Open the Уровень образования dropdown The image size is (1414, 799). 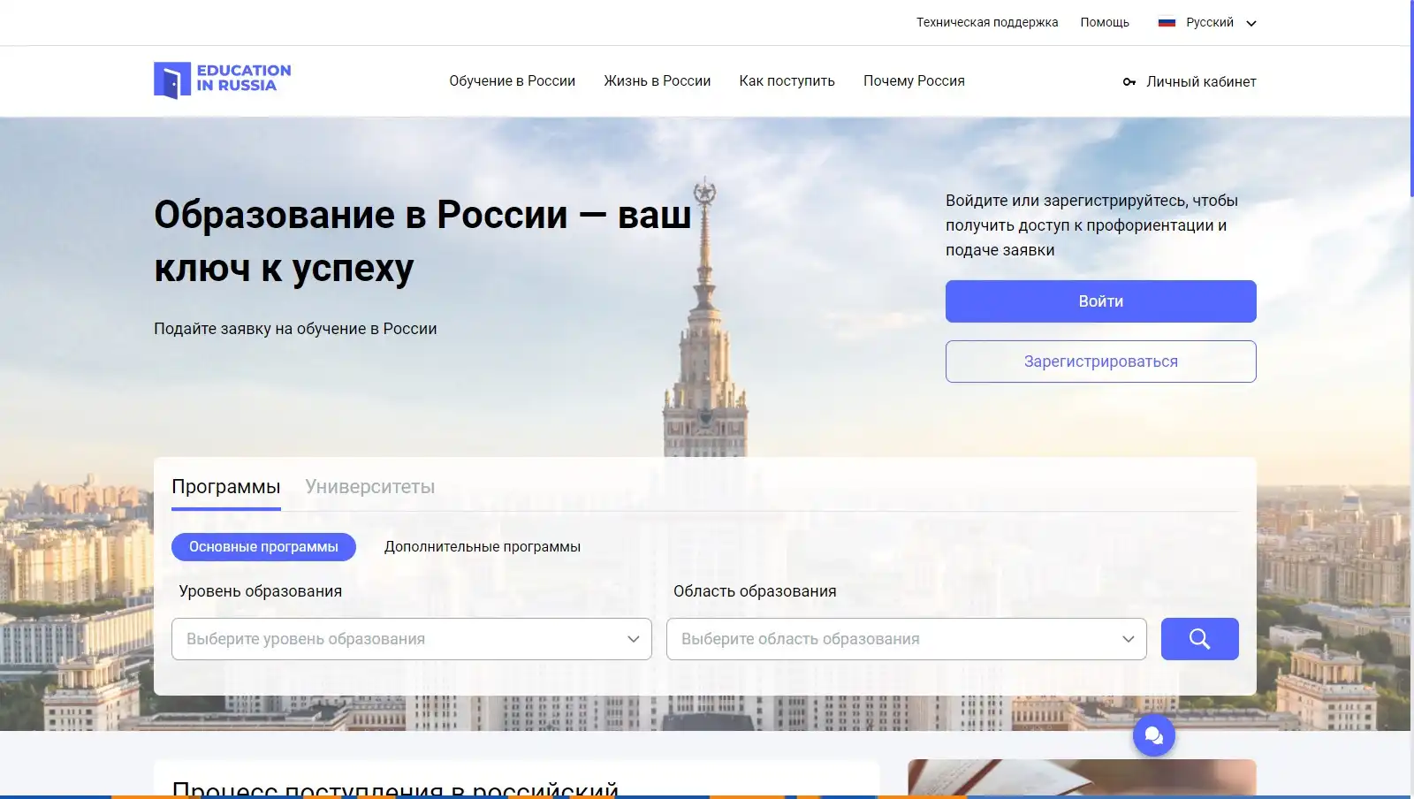click(x=411, y=639)
